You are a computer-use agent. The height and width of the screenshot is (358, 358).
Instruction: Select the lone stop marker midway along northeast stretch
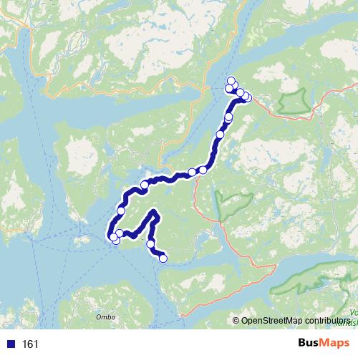(x=220, y=135)
